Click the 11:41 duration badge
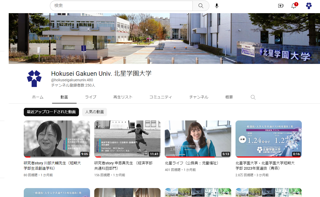 tap(154, 154)
